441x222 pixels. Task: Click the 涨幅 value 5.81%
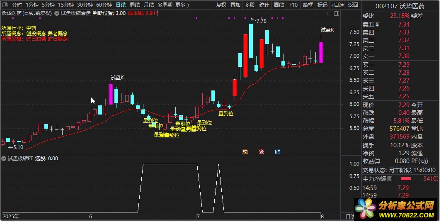point(401,121)
